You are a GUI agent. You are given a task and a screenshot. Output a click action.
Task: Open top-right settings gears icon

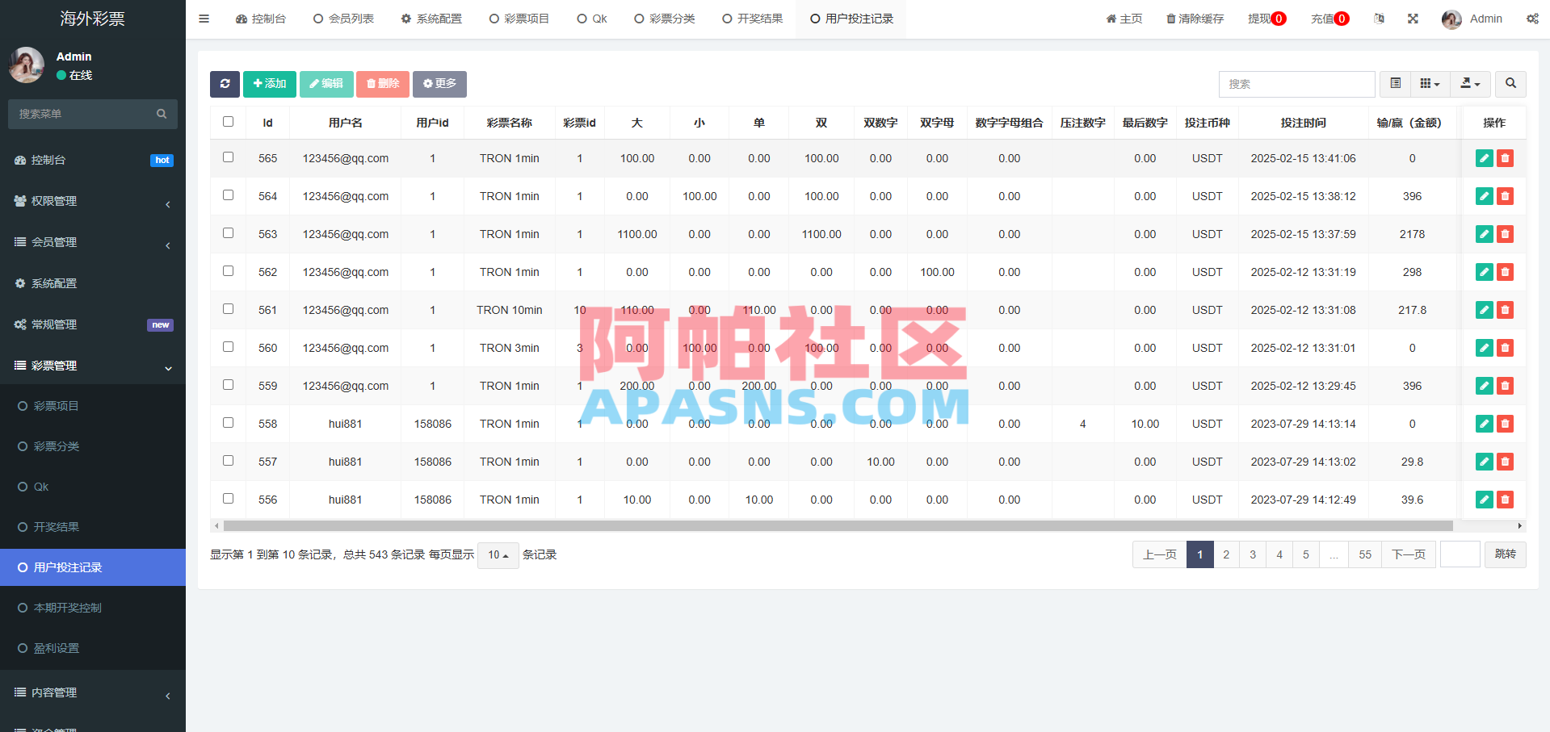click(x=1532, y=18)
